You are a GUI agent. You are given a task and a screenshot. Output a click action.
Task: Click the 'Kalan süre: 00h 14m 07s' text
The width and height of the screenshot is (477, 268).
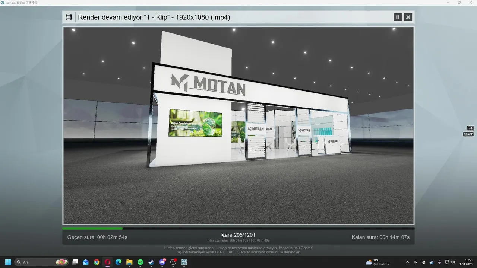[x=380, y=237]
